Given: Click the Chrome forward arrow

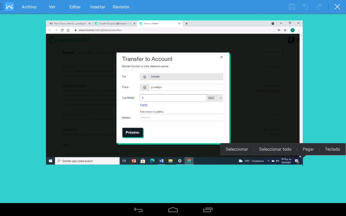Looking at the screenshot, I should click(56, 30).
